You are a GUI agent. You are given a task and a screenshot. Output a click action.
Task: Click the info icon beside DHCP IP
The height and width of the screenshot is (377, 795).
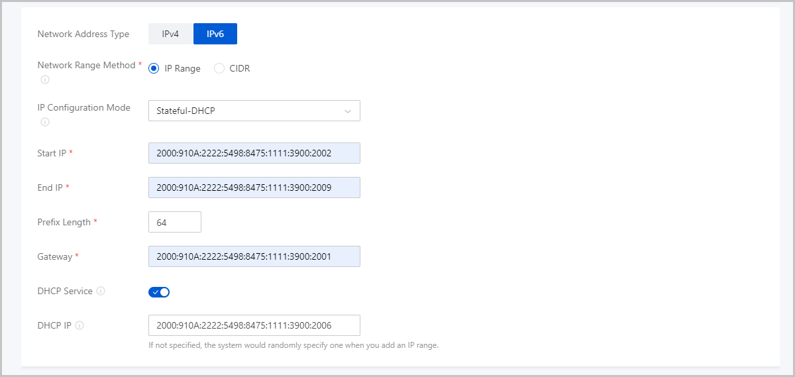[x=79, y=325]
